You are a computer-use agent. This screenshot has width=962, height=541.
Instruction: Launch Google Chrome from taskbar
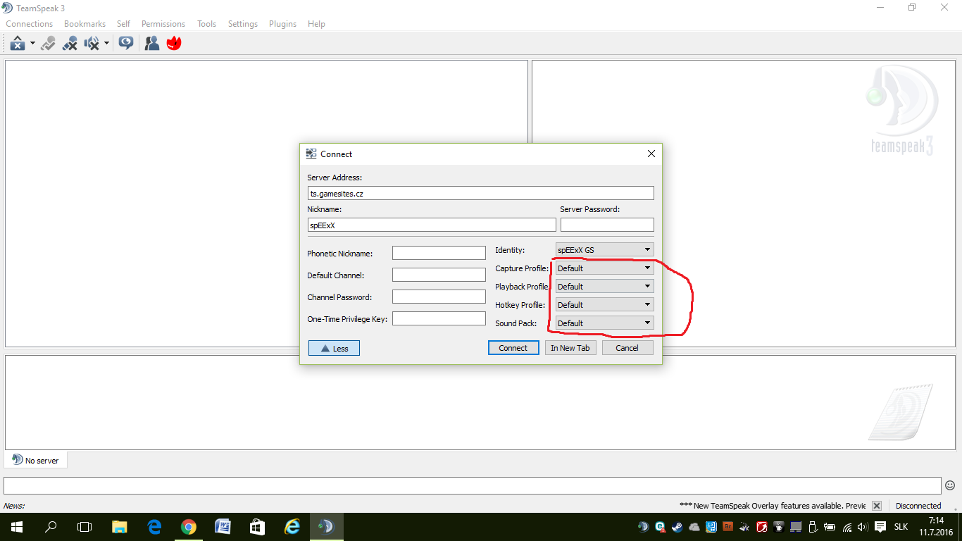tap(188, 527)
